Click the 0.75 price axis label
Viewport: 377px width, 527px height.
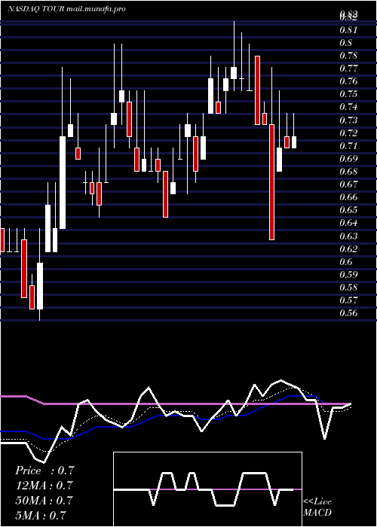[348, 94]
